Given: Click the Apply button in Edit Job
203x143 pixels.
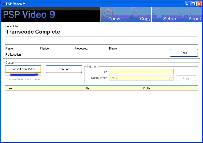Looking at the screenshot, I should [186, 78].
